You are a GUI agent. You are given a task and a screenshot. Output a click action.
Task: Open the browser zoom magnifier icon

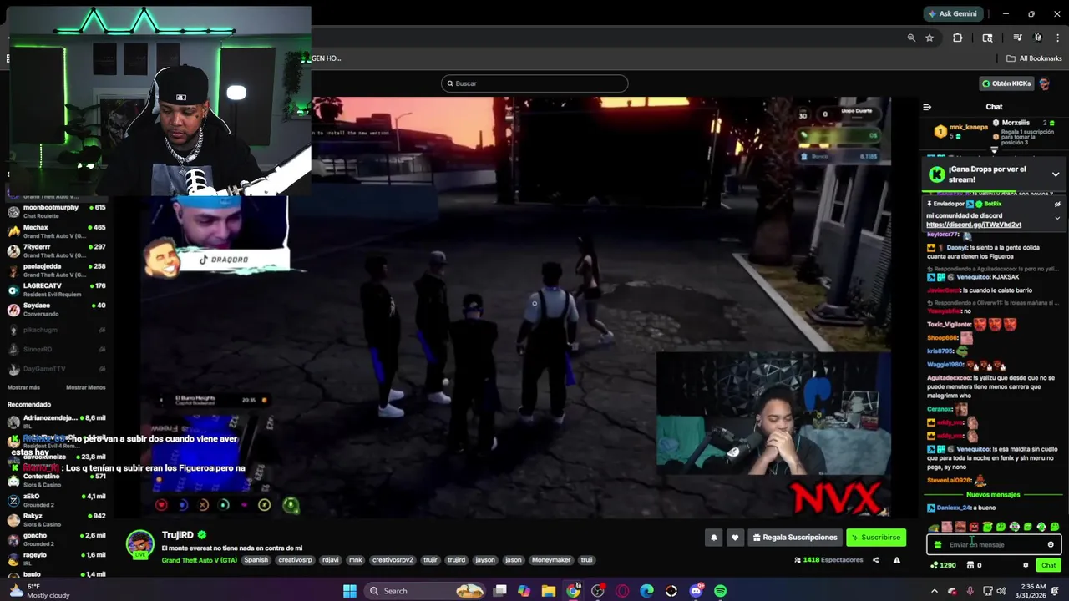(x=911, y=38)
